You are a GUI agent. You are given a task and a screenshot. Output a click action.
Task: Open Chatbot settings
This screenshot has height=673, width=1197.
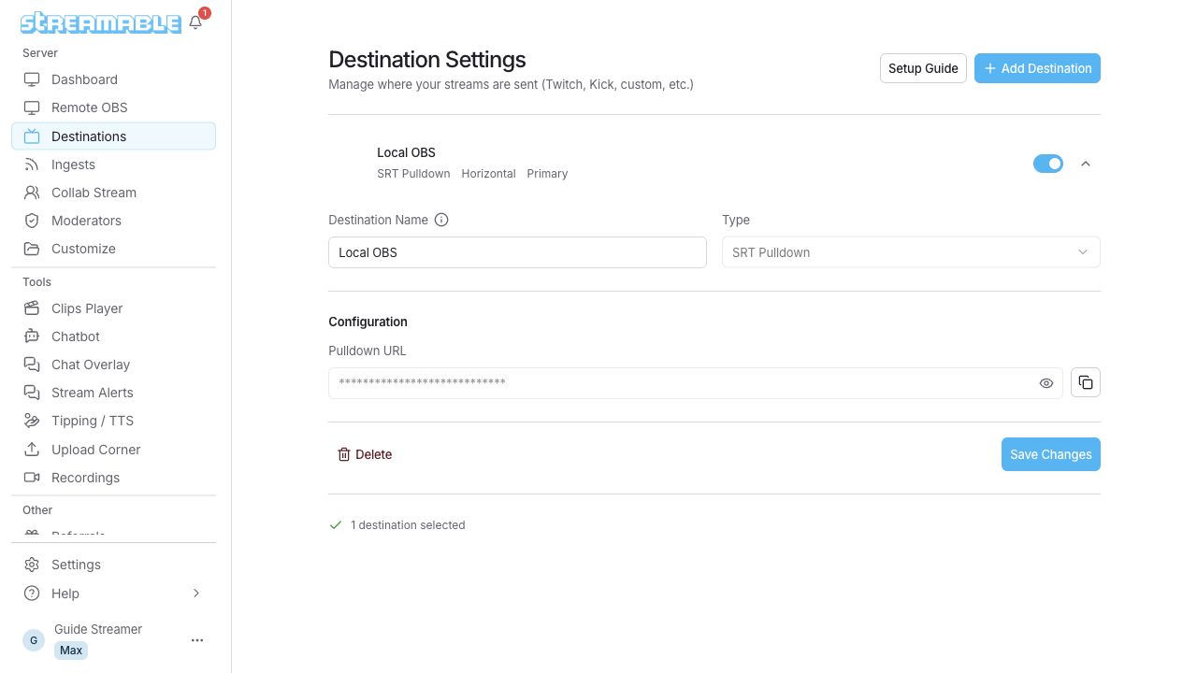[113, 336]
